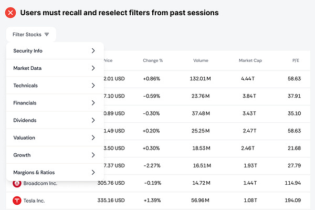315x210 pixels.
Task: Click the P/E column header
Action: click(x=297, y=60)
